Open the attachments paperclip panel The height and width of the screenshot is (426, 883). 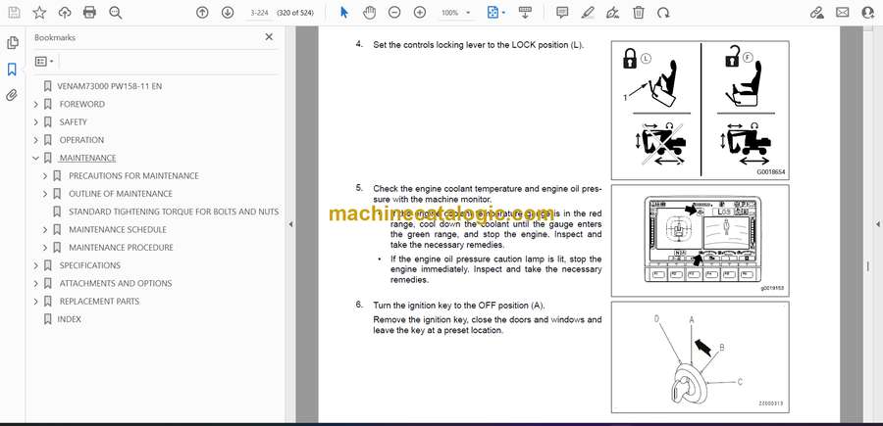13,95
